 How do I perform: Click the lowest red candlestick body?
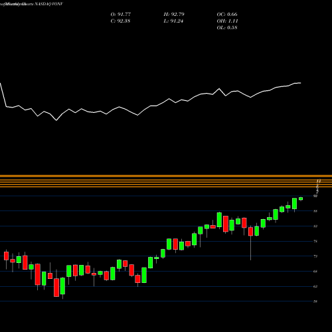pos(56,288)
